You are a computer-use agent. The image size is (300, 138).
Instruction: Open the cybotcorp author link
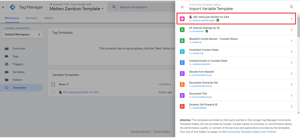(x=198, y=53)
